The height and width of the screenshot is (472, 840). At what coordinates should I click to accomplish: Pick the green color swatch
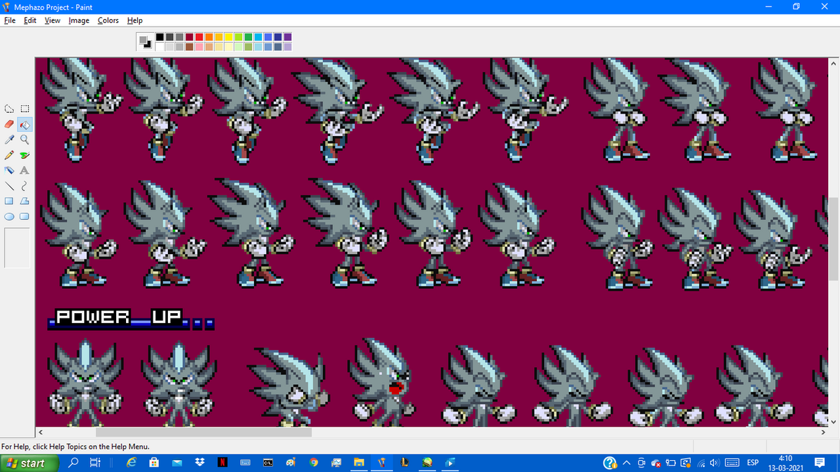tap(248, 37)
